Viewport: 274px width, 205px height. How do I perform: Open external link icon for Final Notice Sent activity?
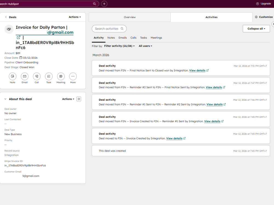click(x=224, y=87)
